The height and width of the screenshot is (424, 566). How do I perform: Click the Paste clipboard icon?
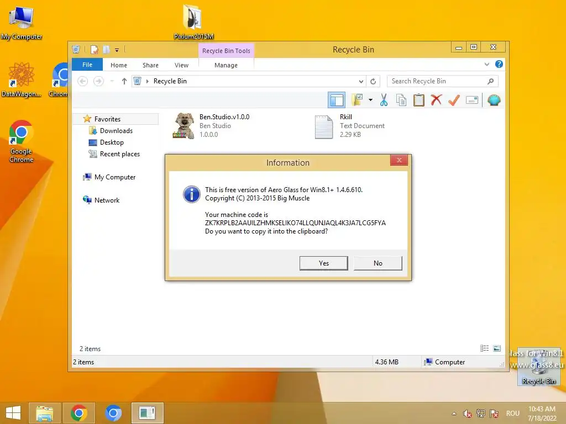(419, 100)
